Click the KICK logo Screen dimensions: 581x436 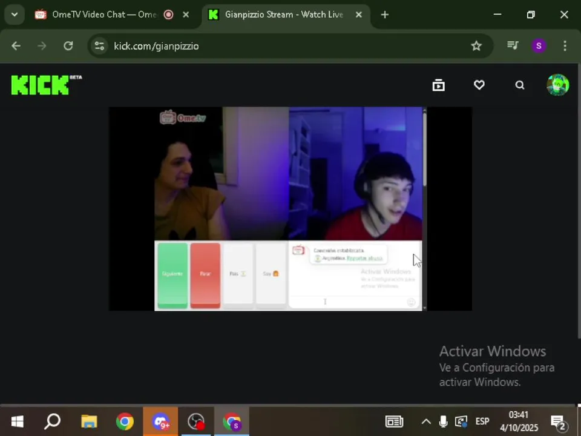[x=47, y=85]
